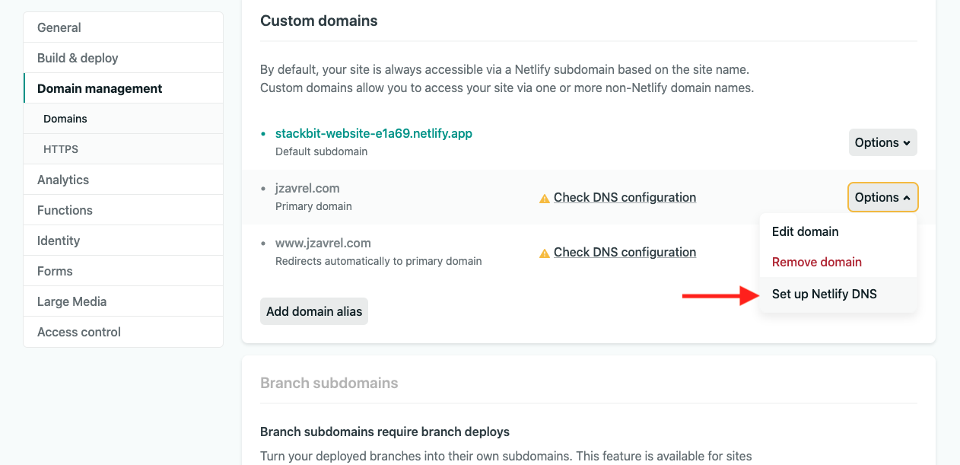This screenshot has width=960, height=465.
Task: Open the Large Media settings section
Action: tap(123, 301)
